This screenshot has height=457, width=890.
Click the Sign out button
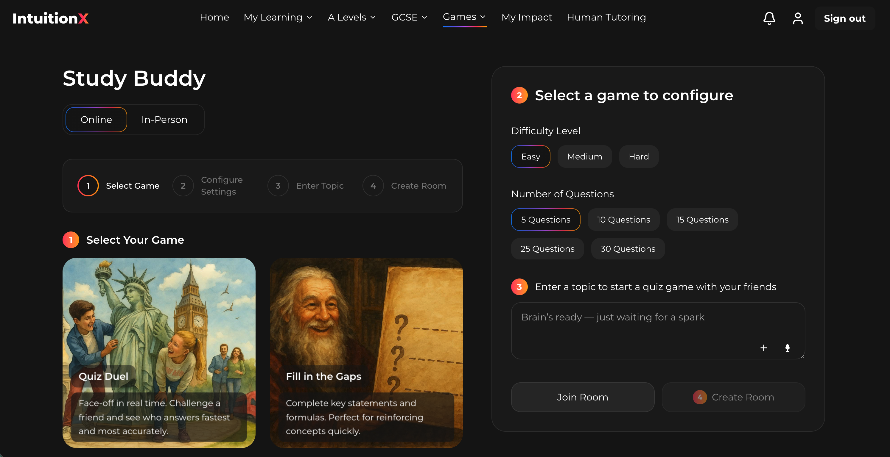(x=844, y=18)
